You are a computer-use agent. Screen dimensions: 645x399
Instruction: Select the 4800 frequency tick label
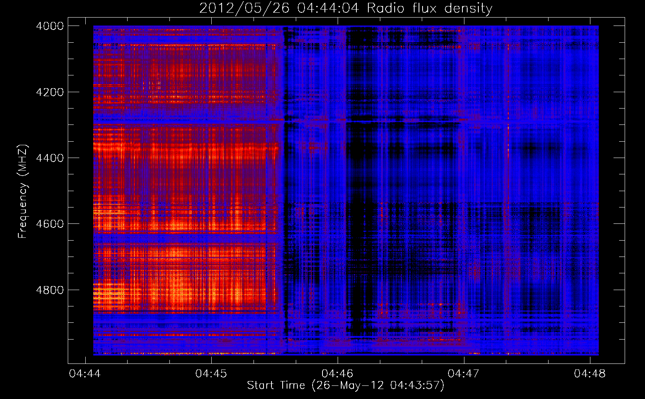50,290
